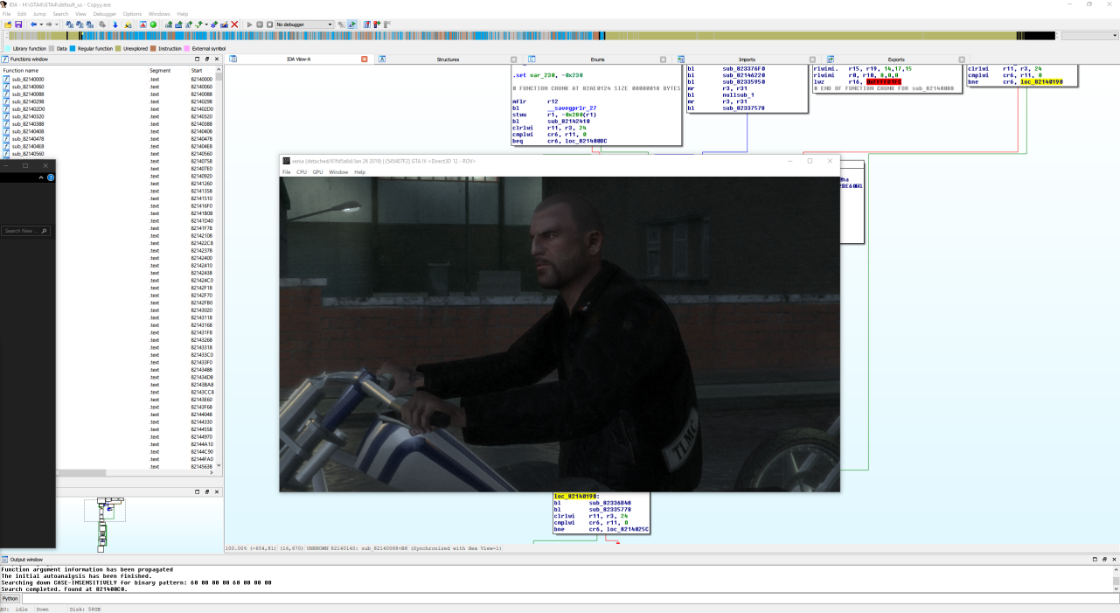Open the forward arrow history dropdown
1120x613 pixels.
click(x=57, y=24)
